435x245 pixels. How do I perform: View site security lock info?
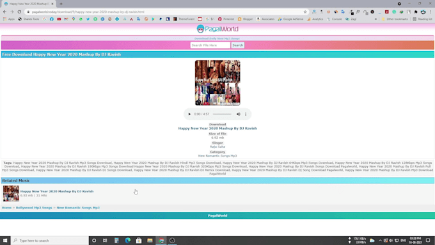[28, 12]
